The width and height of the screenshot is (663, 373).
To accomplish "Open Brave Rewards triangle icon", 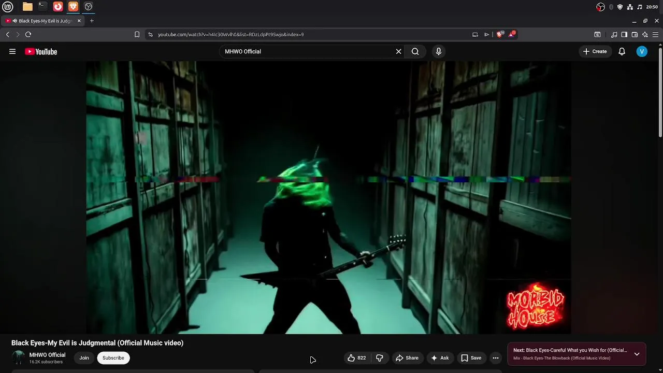I will (512, 34).
